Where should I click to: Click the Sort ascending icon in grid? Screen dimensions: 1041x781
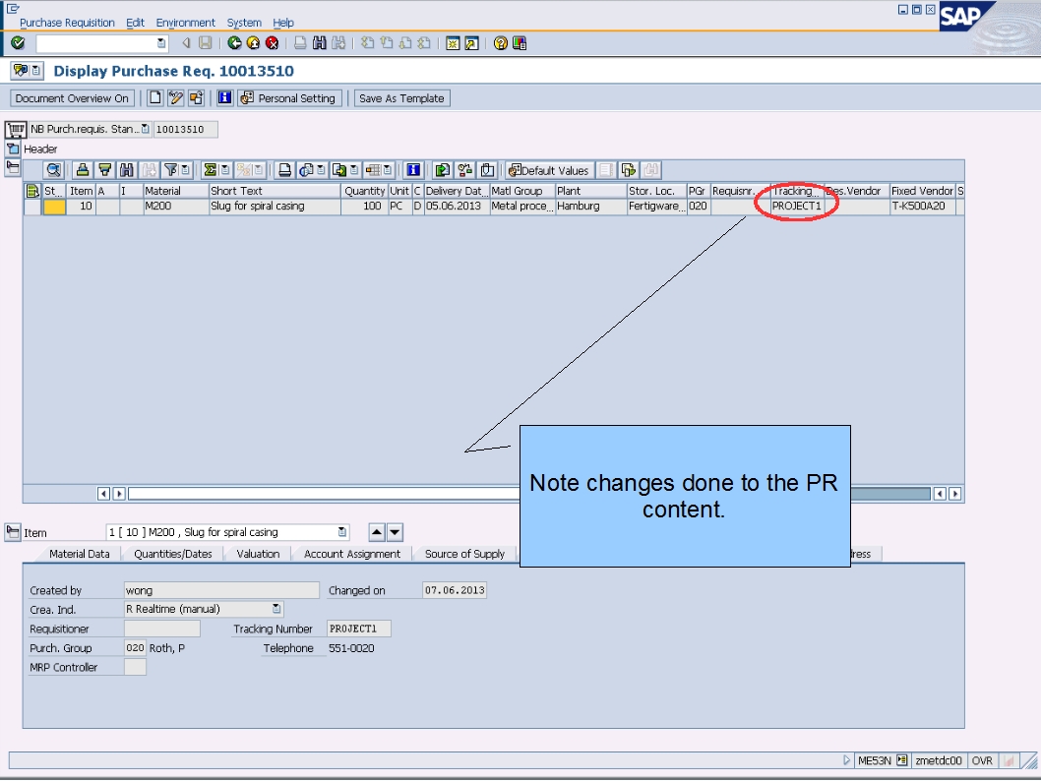click(x=83, y=170)
